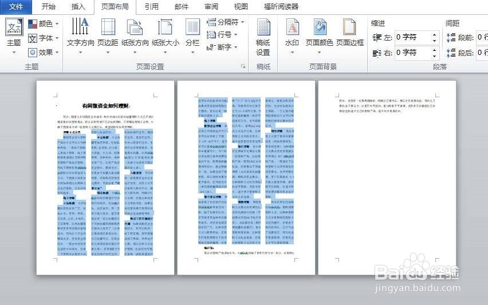The image size is (488, 305).
Task: Click the 页面颜色 page color icon
Action: (x=320, y=27)
